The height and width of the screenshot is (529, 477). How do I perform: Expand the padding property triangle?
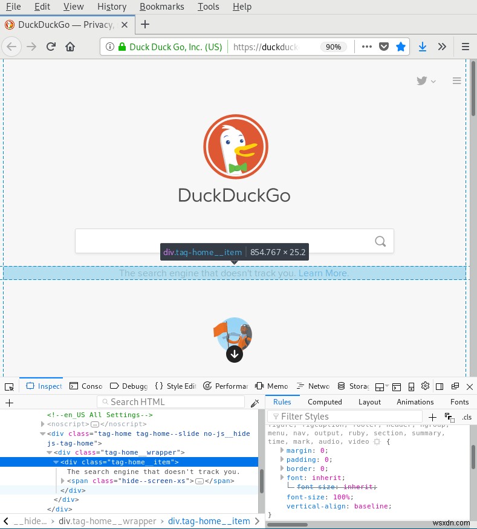click(282, 459)
